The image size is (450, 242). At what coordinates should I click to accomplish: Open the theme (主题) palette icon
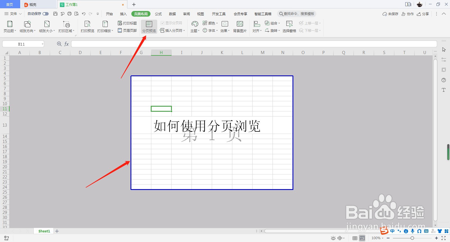[x=195, y=24]
